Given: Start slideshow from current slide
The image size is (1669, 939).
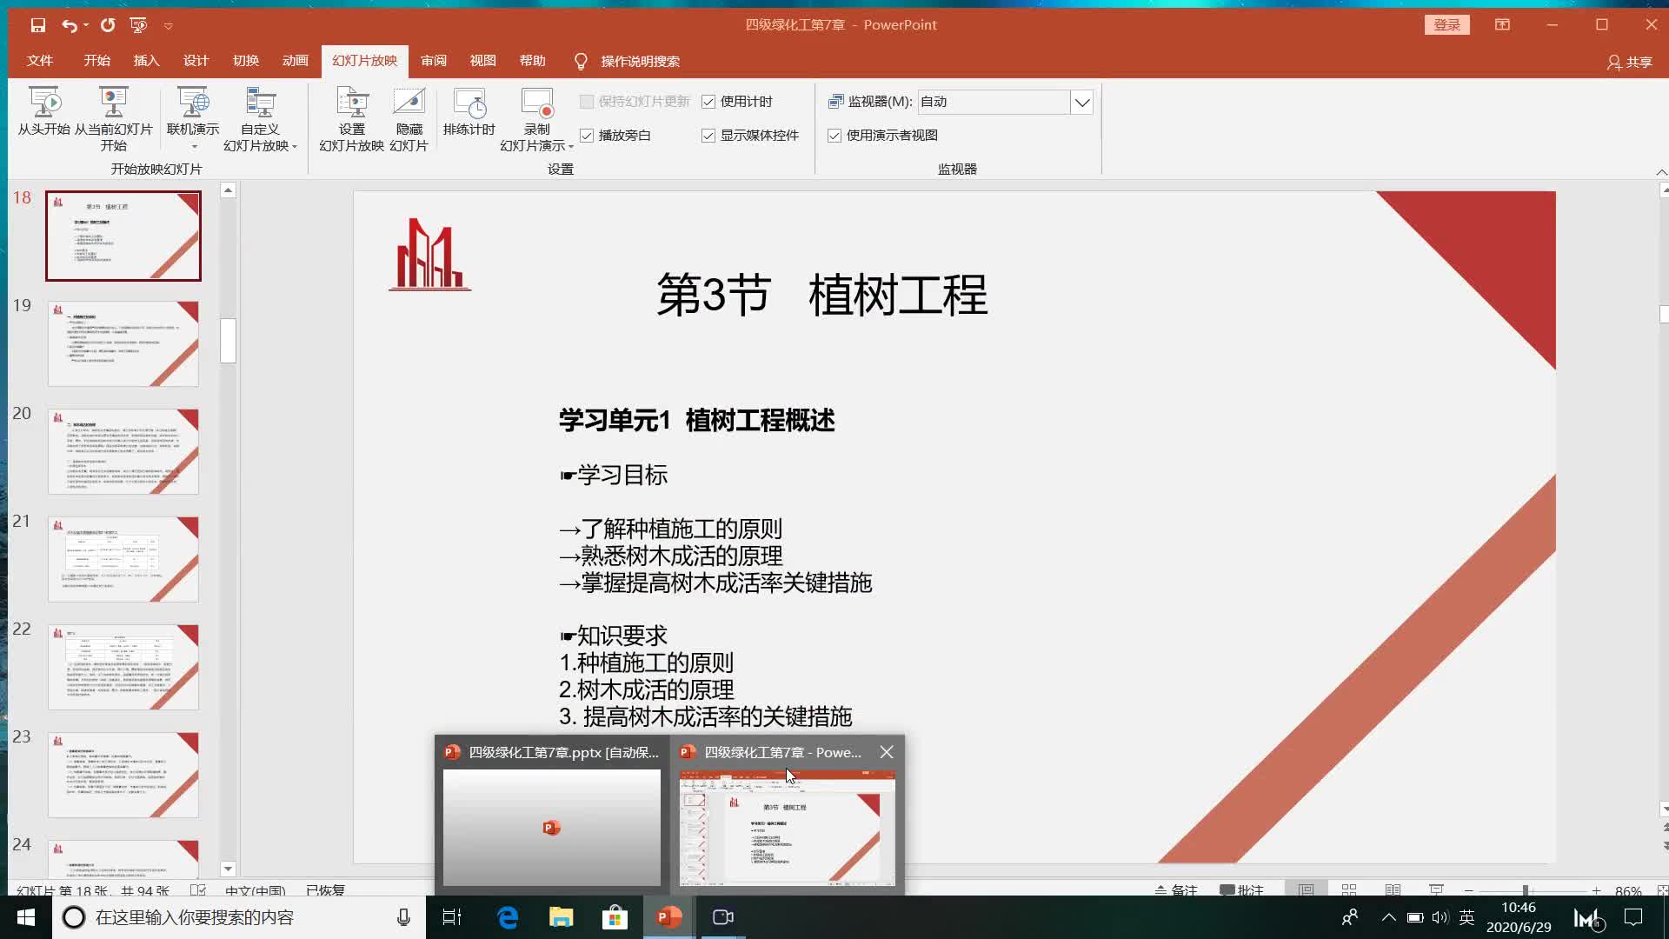Looking at the screenshot, I should click(x=113, y=103).
